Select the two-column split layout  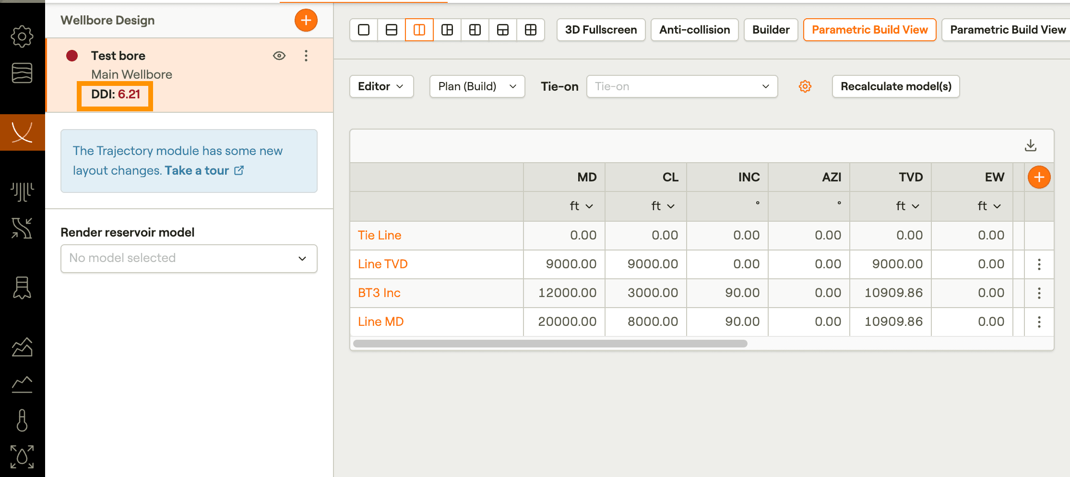click(x=419, y=30)
